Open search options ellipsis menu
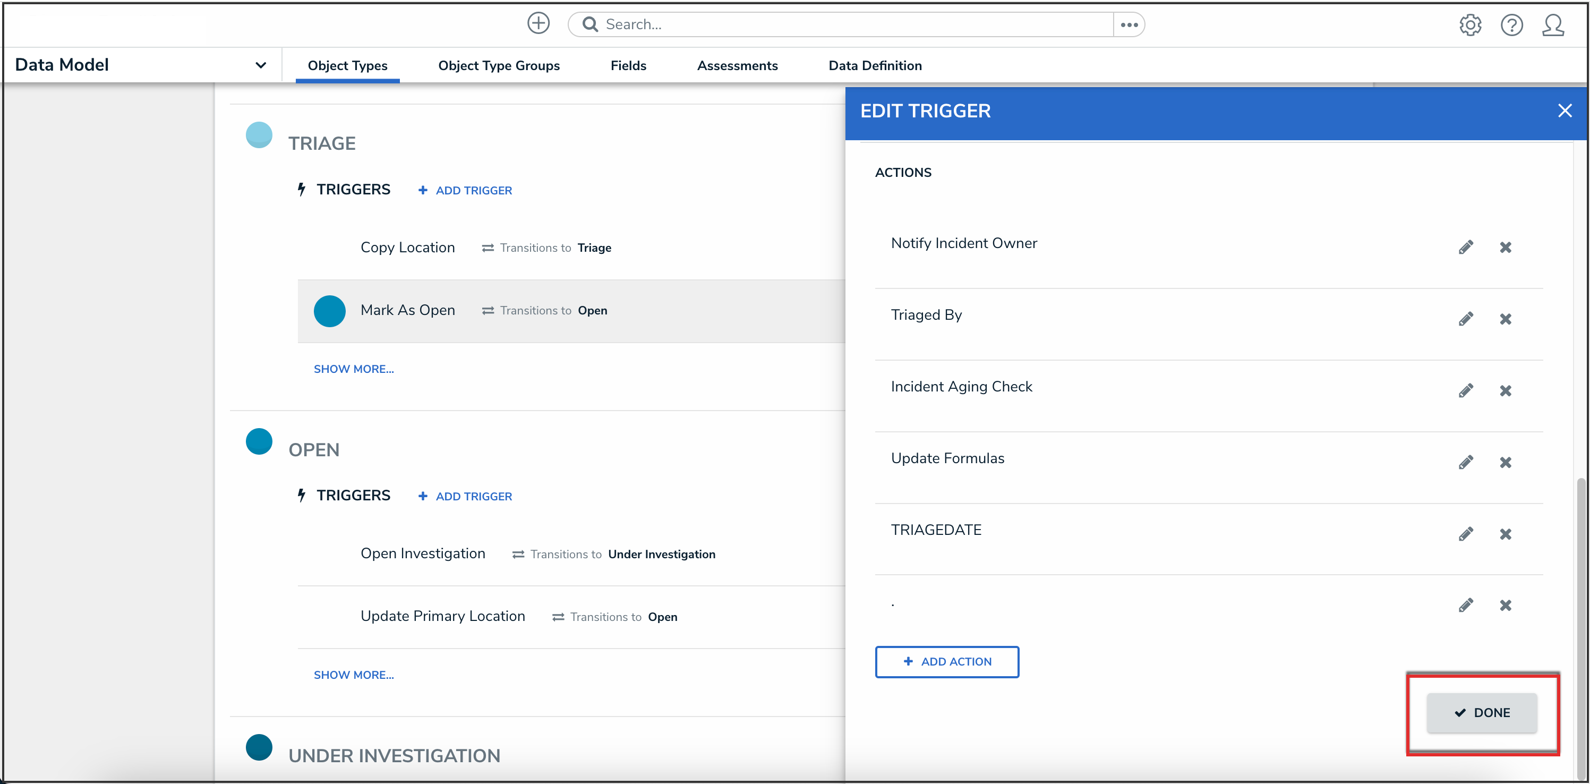The width and height of the screenshot is (1590, 784). 1129,24
